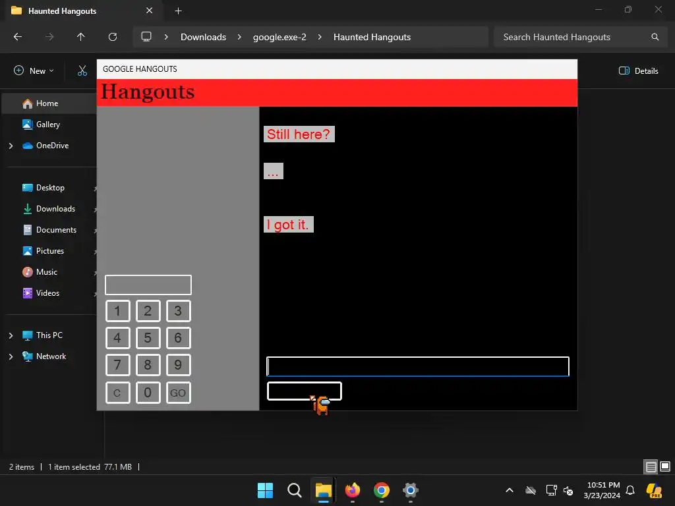Clear the keypad with the C button
This screenshot has width=675, height=506.
117,393
